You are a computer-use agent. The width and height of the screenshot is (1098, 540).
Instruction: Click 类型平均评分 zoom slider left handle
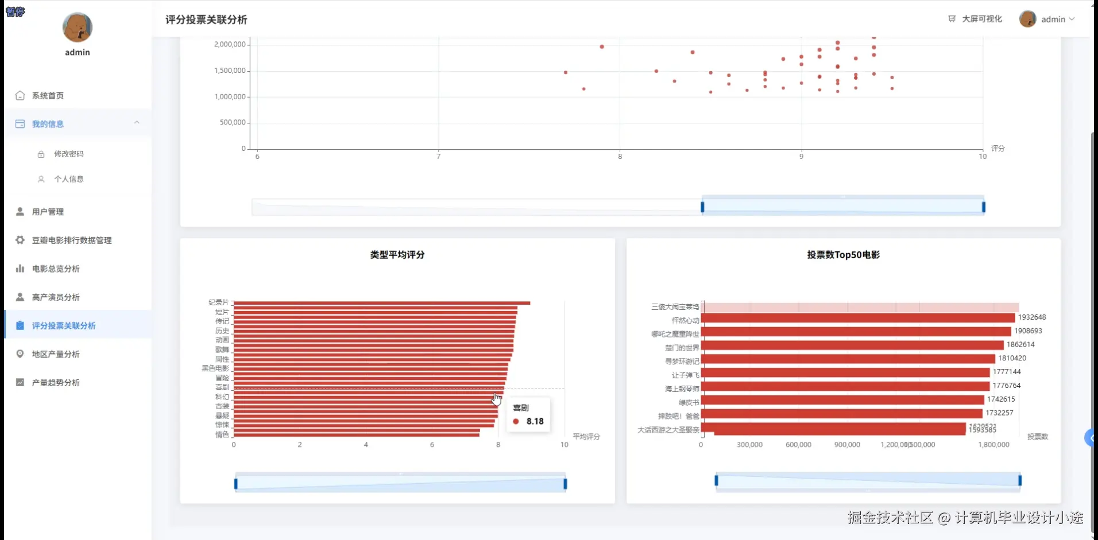[235, 484]
